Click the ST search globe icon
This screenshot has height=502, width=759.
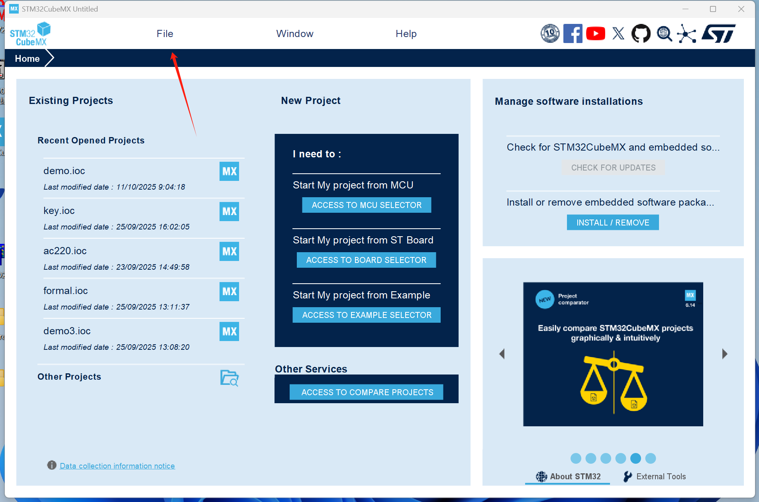point(664,33)
